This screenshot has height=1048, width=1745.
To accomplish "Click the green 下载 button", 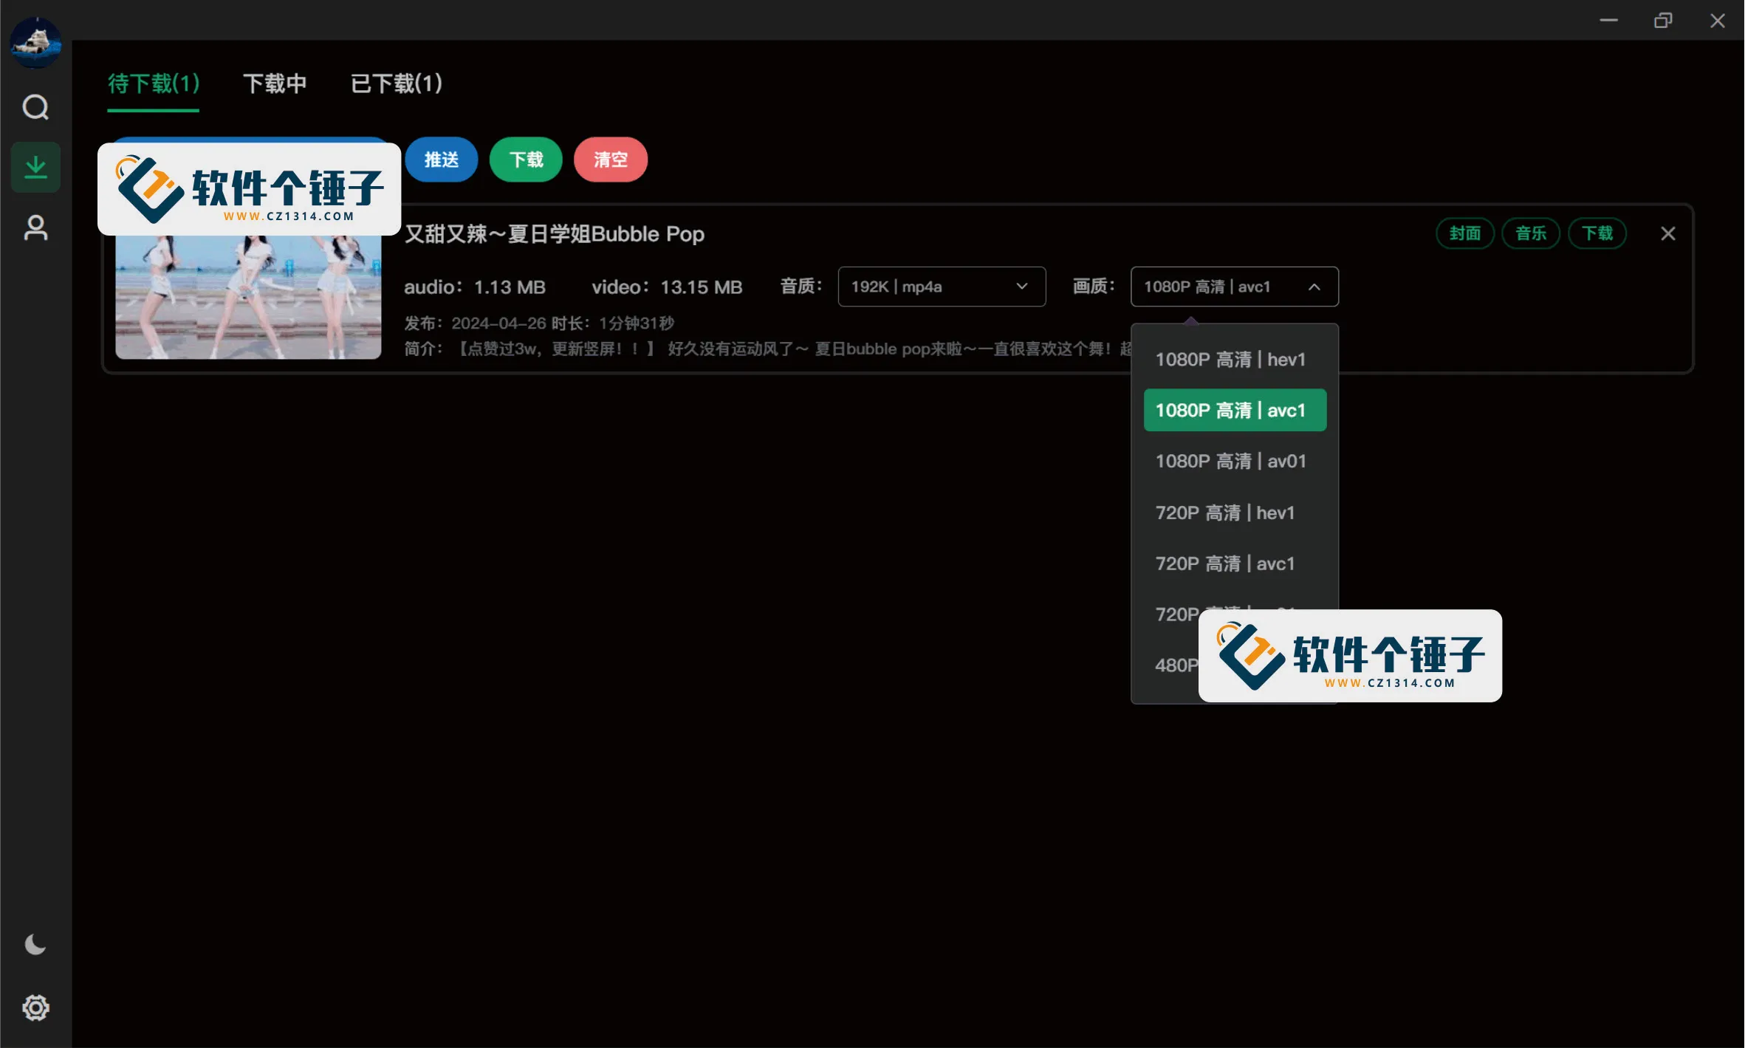I will (525, 160).
